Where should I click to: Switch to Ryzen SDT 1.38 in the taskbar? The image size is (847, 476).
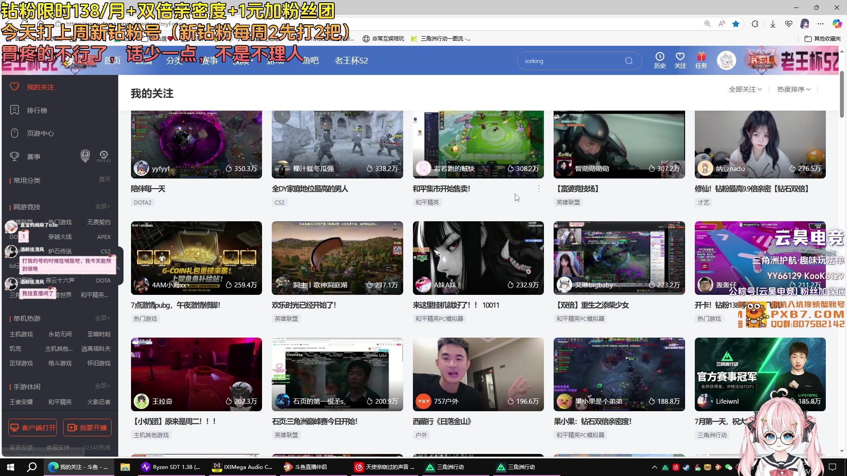(171, 467)
